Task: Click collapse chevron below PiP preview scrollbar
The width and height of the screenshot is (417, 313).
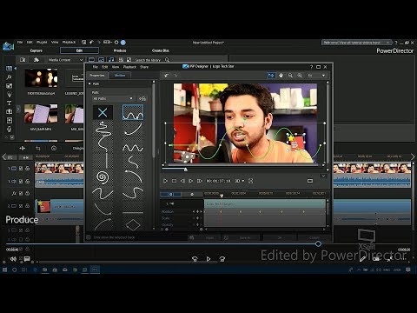Action: pyautogui.click(x=323, y=176)
